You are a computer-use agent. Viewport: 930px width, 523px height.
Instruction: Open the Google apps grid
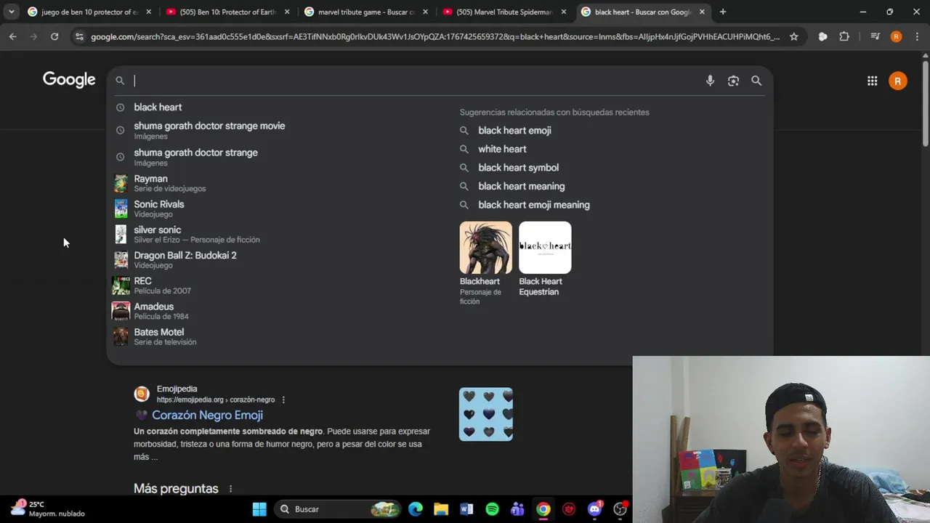[872, 81]
